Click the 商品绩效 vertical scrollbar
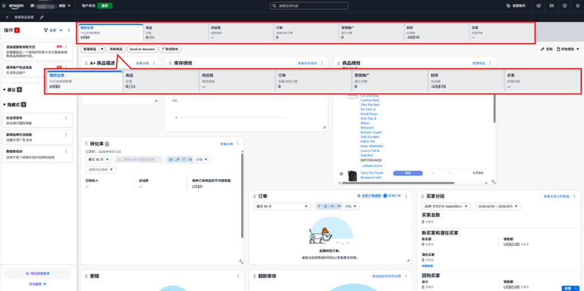Image resolution: width=584 pixels, height=291 pixels. [494, 109]
